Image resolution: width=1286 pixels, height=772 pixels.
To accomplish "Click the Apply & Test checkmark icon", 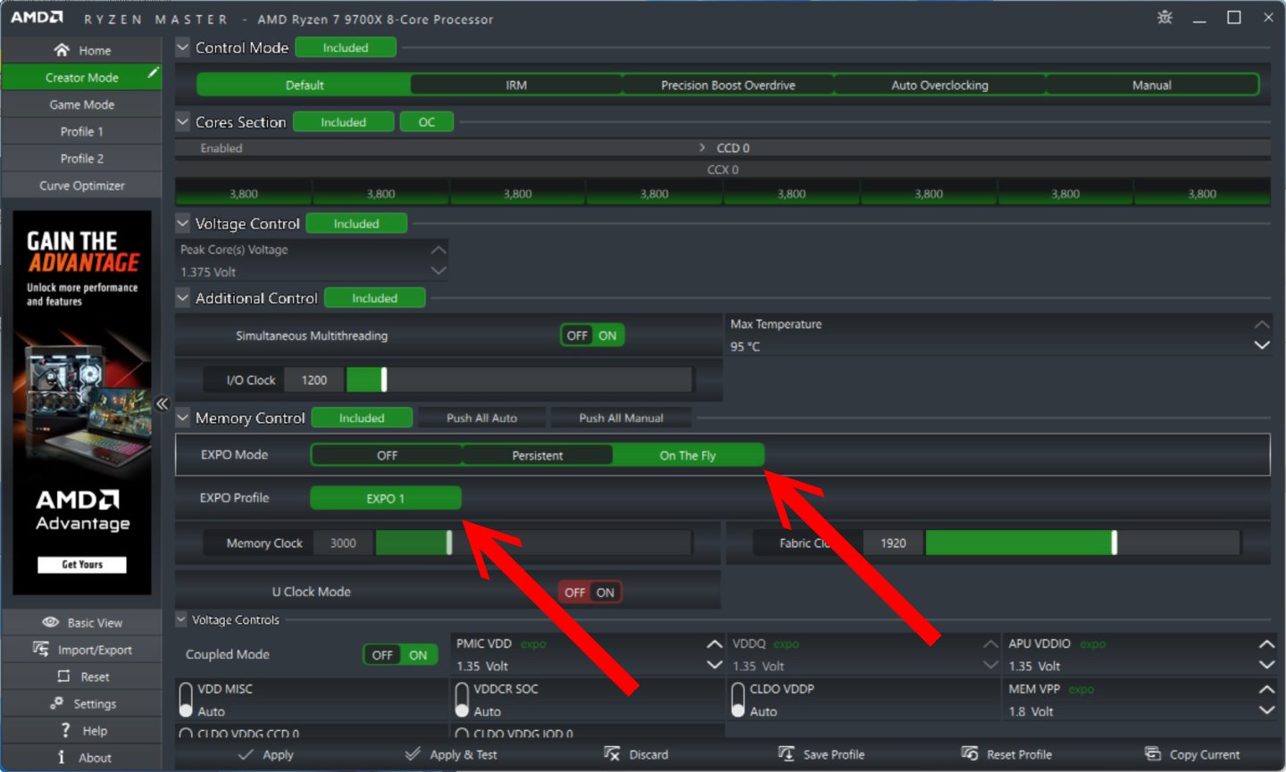I will coord(412,754).
